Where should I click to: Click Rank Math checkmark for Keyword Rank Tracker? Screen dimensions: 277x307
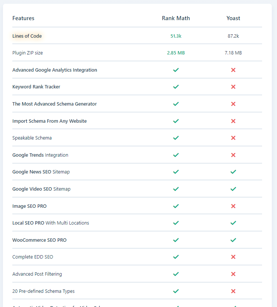tap(176, 87)
